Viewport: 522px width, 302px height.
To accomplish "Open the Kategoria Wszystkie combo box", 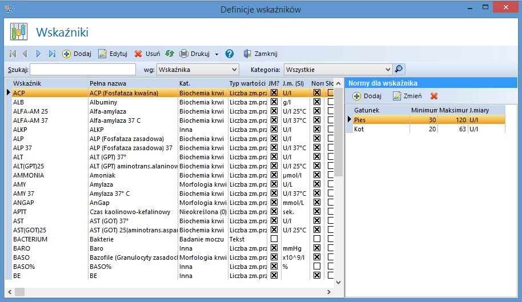I will tap(338, 70).
